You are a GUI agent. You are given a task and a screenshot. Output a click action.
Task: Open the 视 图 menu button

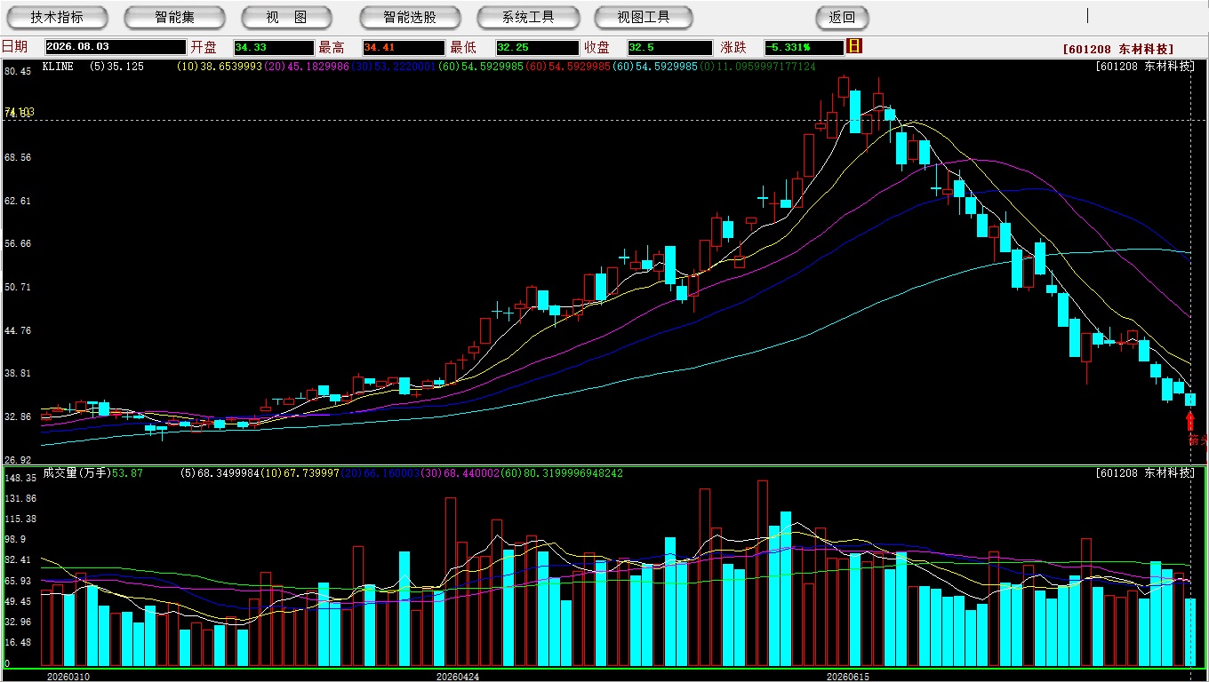286,17
